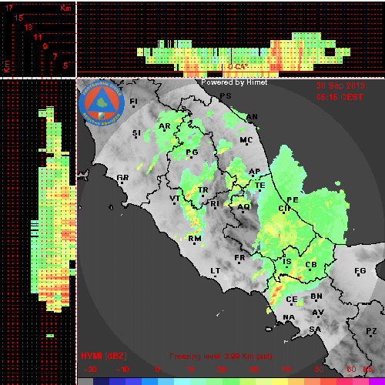Viewport: 385px width, 385px height.
Task: Click the RM city marker on map
Action: coord(195,243)
